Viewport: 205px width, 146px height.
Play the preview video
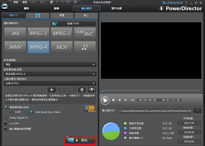pos(105,100)
